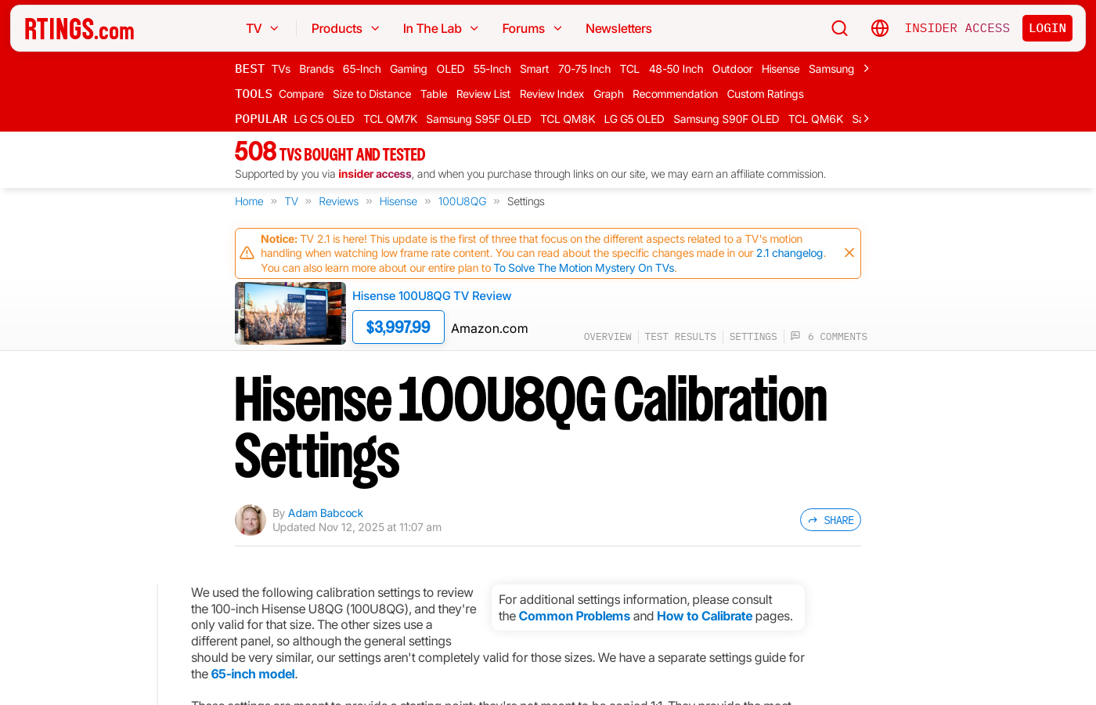Click the comments speech bubble icon
This screenshot has height=705, width=1096.
pos(795,336)
